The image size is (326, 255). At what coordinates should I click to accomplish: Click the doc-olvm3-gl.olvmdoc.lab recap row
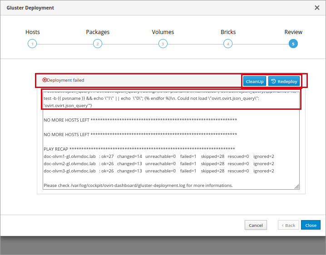(x=159, y=171)
